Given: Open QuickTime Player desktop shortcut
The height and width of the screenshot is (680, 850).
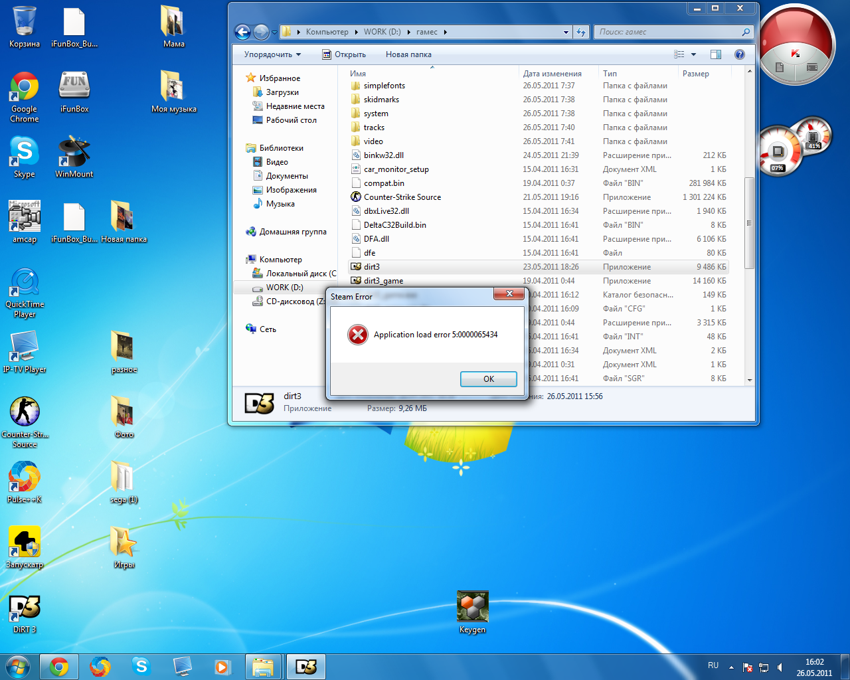Looking at the screenshot, I should click(x=25, y=283).
